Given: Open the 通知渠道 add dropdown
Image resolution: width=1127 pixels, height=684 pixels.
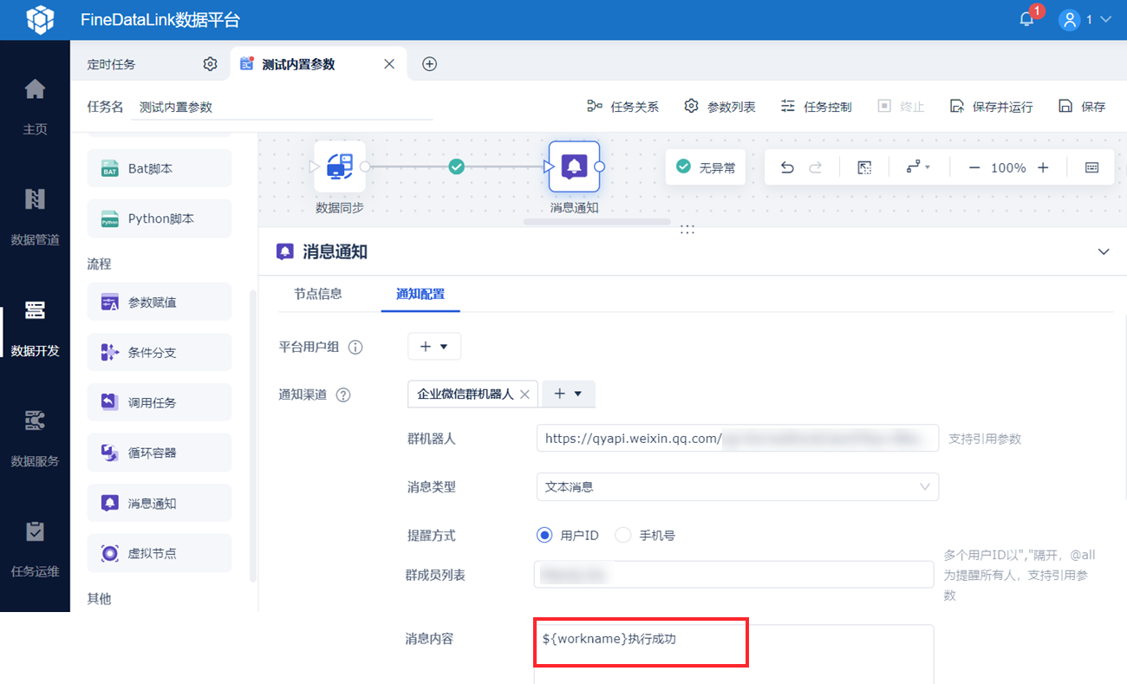Looking at the screenshot, I should pyautogui.click(x=569, y=394).
